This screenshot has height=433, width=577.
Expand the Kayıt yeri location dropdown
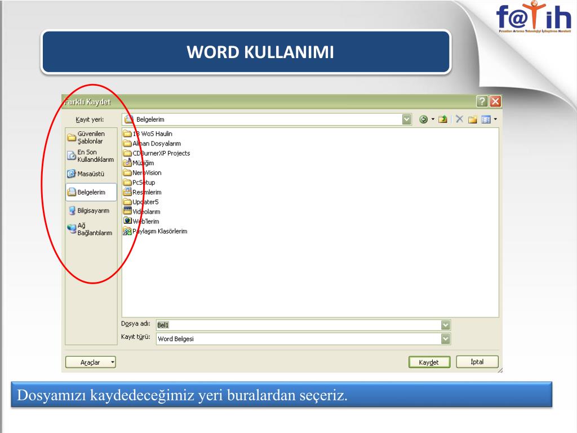click(407, 120)
